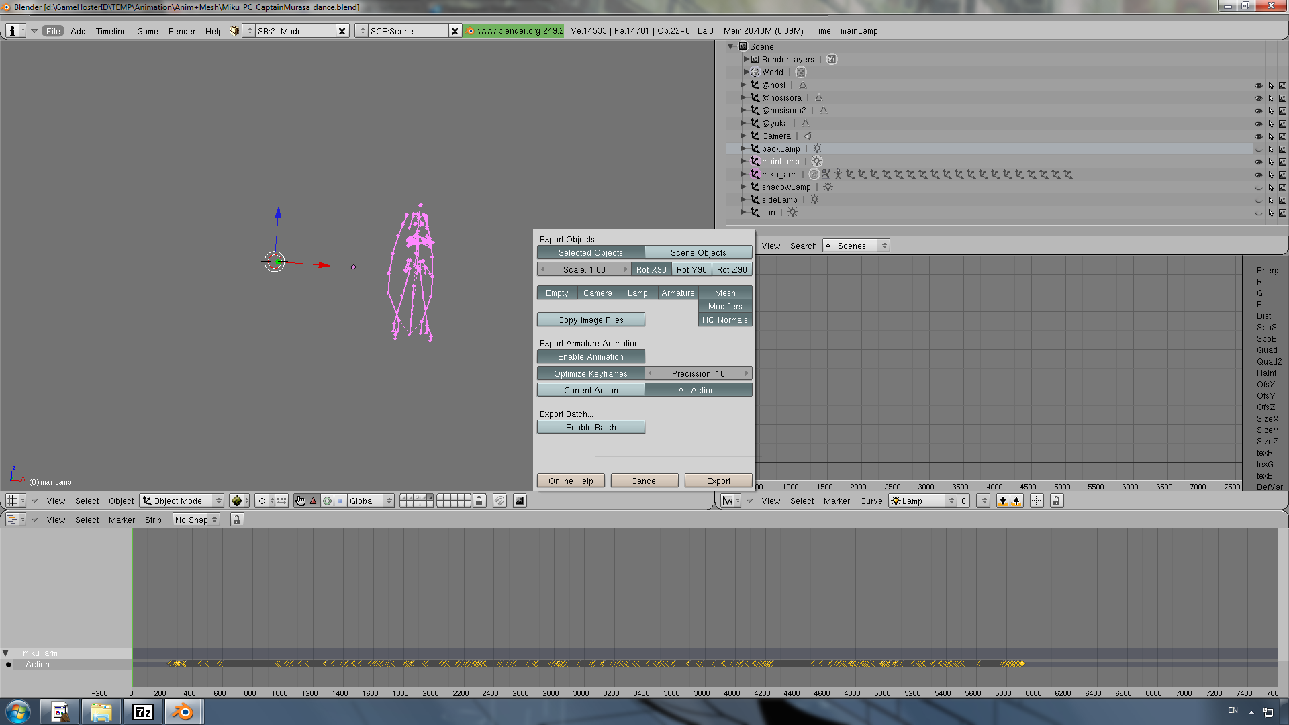Click copy IPO curves down-arrow icon
1289x725 pixels.
pyautogui.click(x=1003, y=501)
